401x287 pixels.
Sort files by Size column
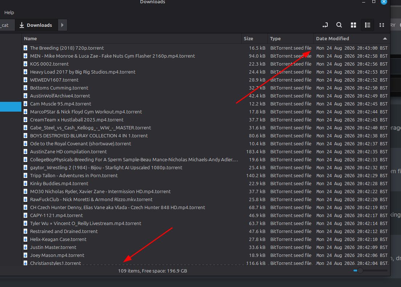point(254,38)
